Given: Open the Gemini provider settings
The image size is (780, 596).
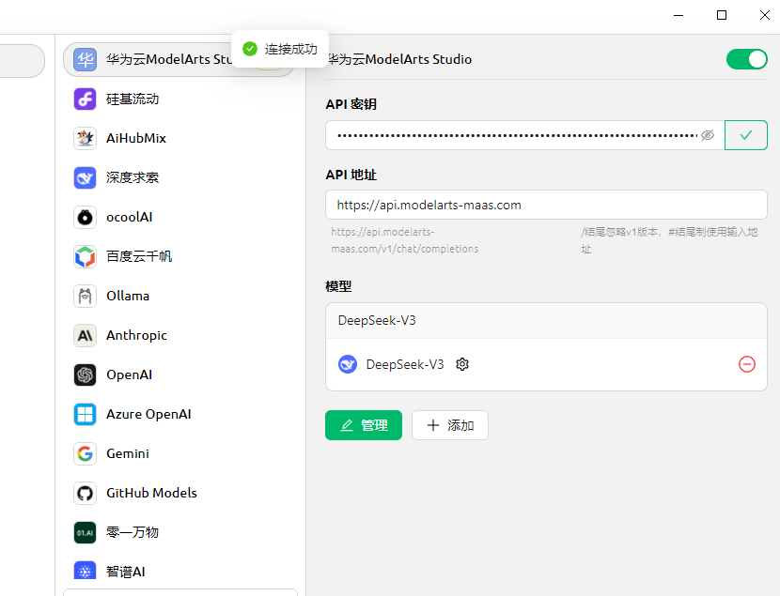Looking at the screenshot, I should tap(179, 453).
